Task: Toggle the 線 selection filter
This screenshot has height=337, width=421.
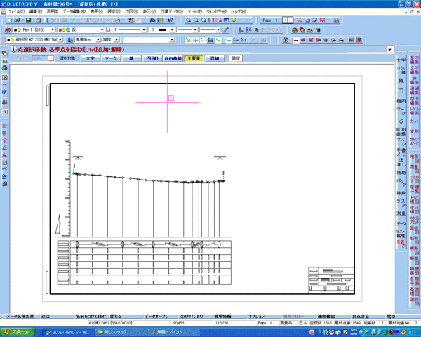Action: click(x=132, y=58)
